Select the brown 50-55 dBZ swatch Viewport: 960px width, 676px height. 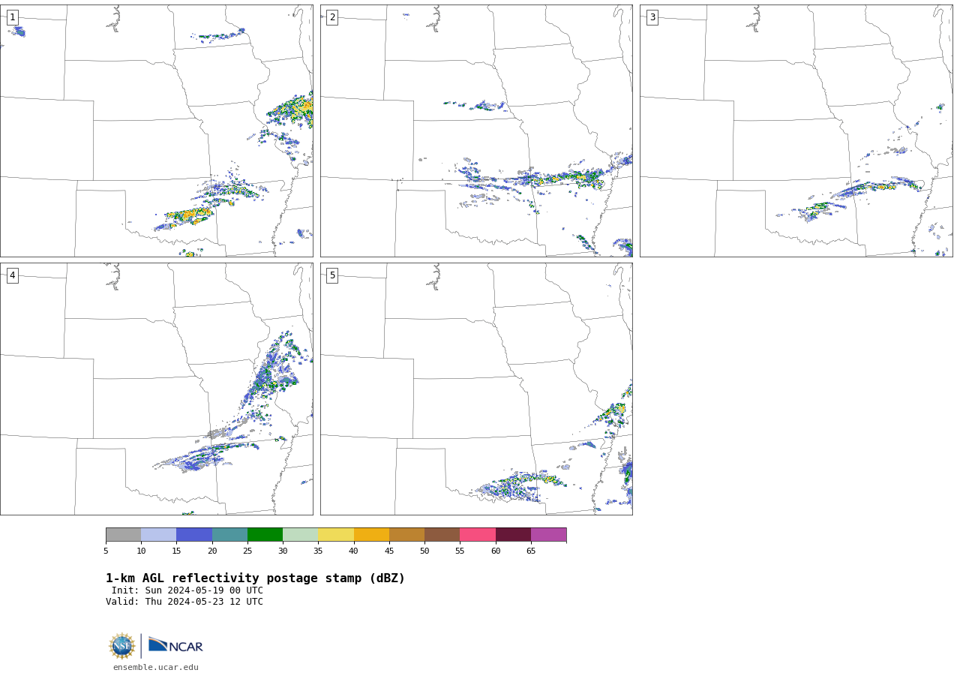[x=442, y=535]
